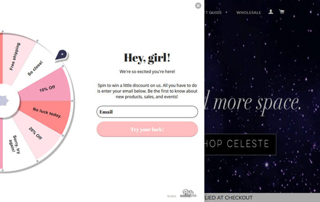Screen dimensions: 320x202
Task: Close the spin-to-win popup
Action: (198, 5)
